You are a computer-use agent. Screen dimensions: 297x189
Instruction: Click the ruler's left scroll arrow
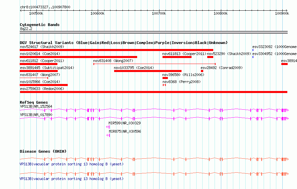click(x=21, y=11)
